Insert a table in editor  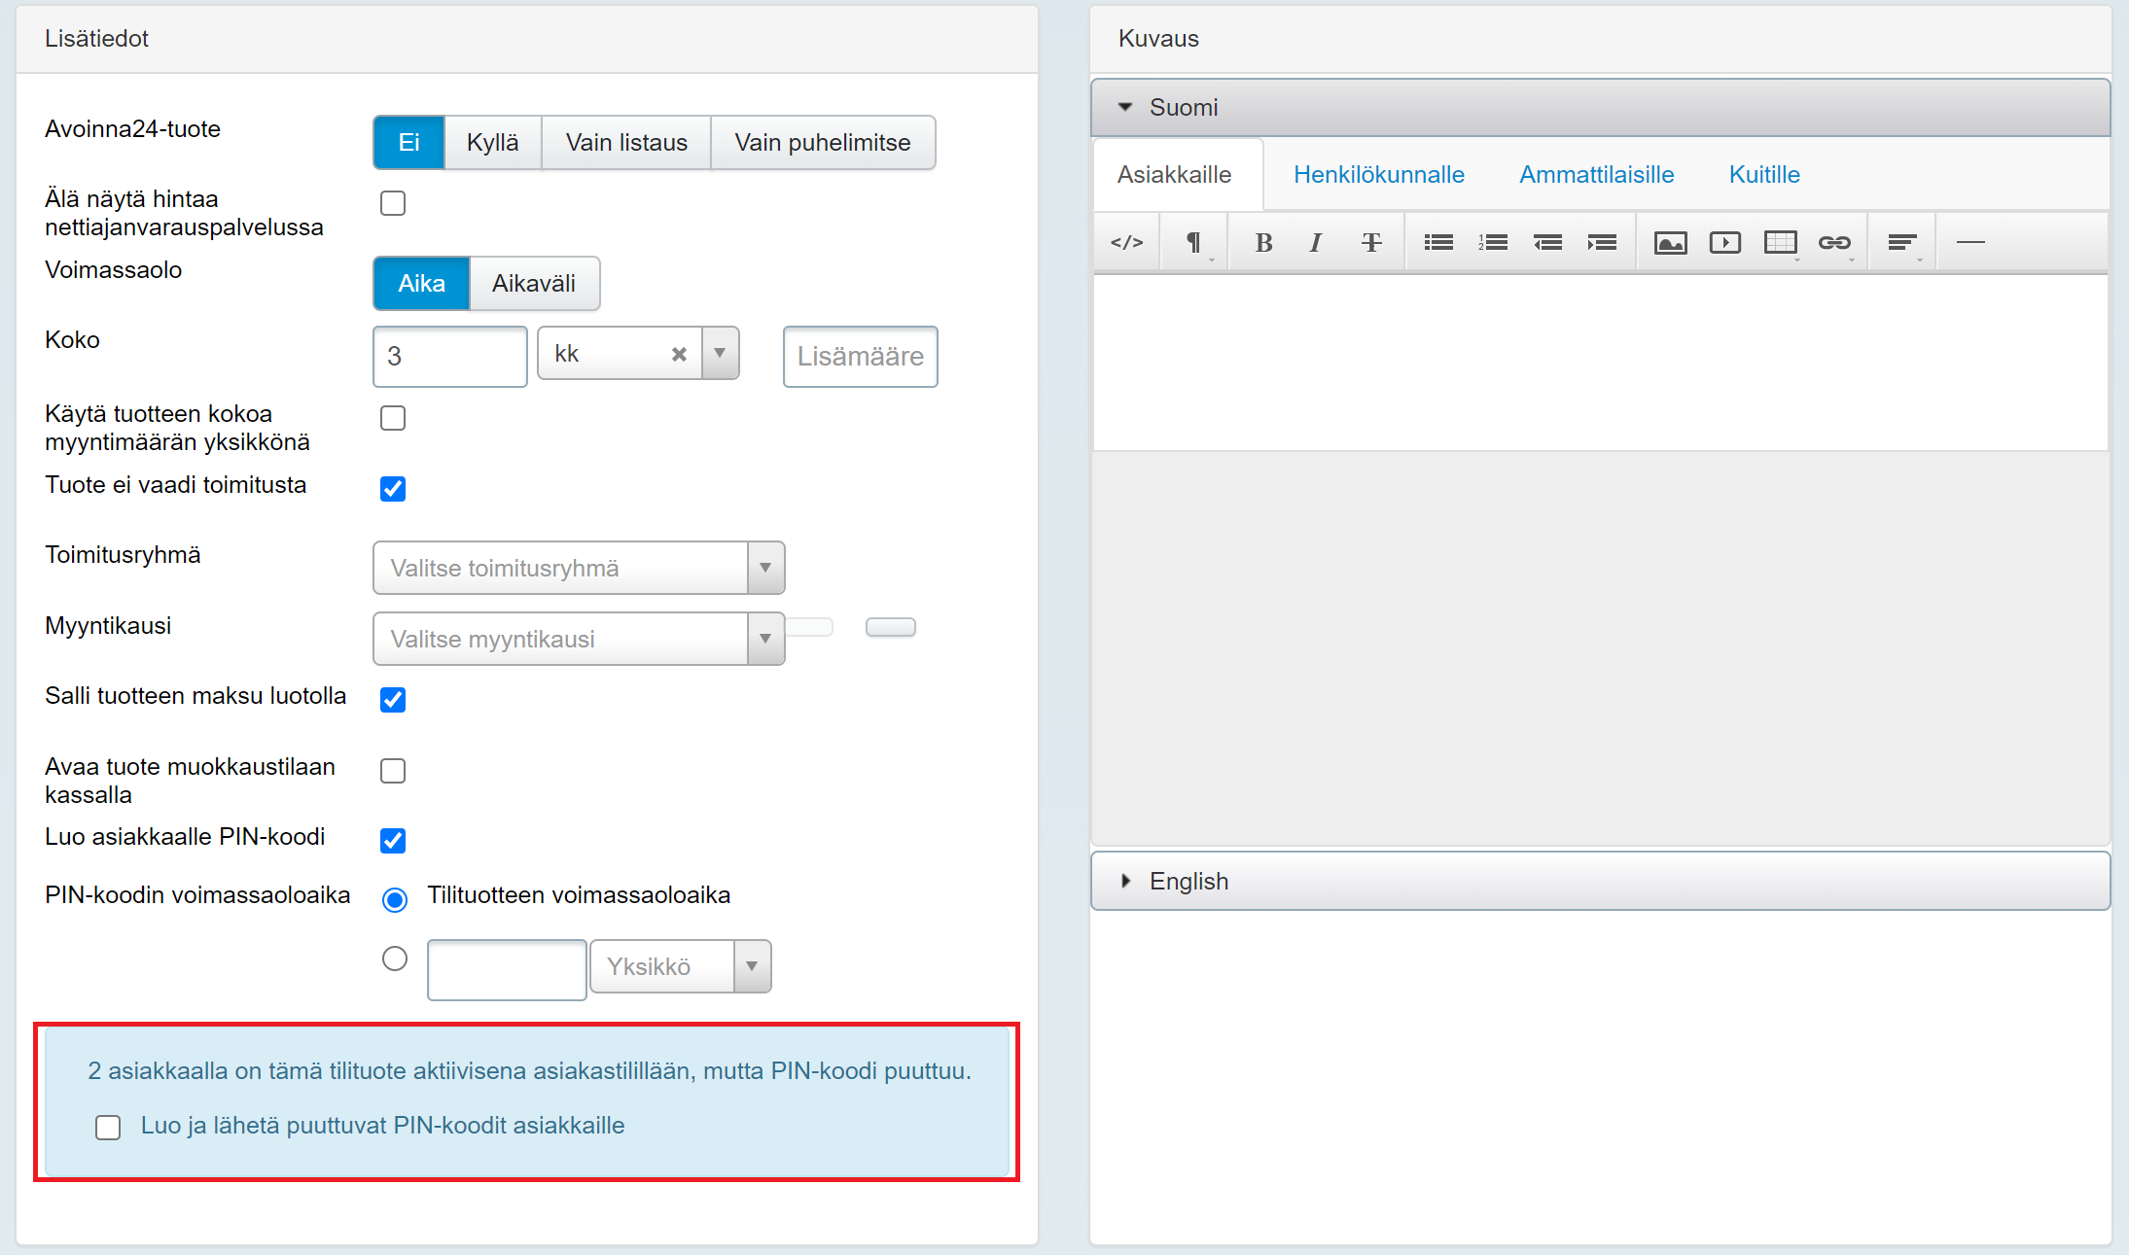point(1780,242)
